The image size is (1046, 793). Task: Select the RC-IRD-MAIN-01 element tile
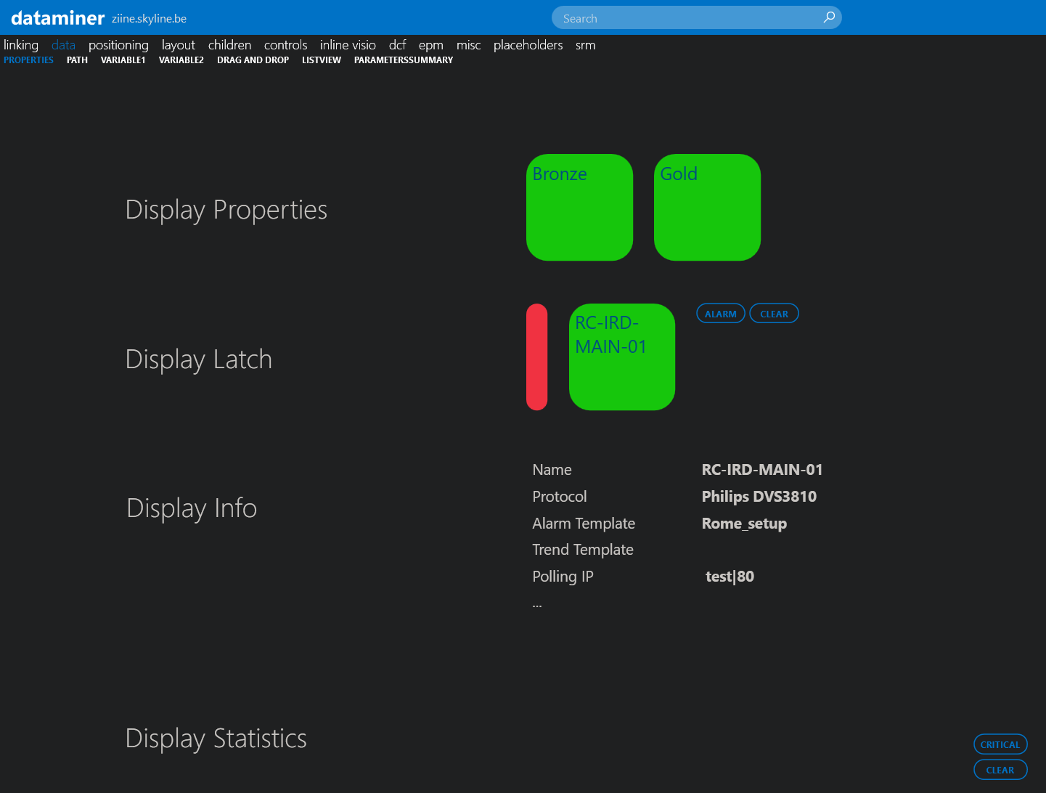pyautogui.click(x=621, y=357)
